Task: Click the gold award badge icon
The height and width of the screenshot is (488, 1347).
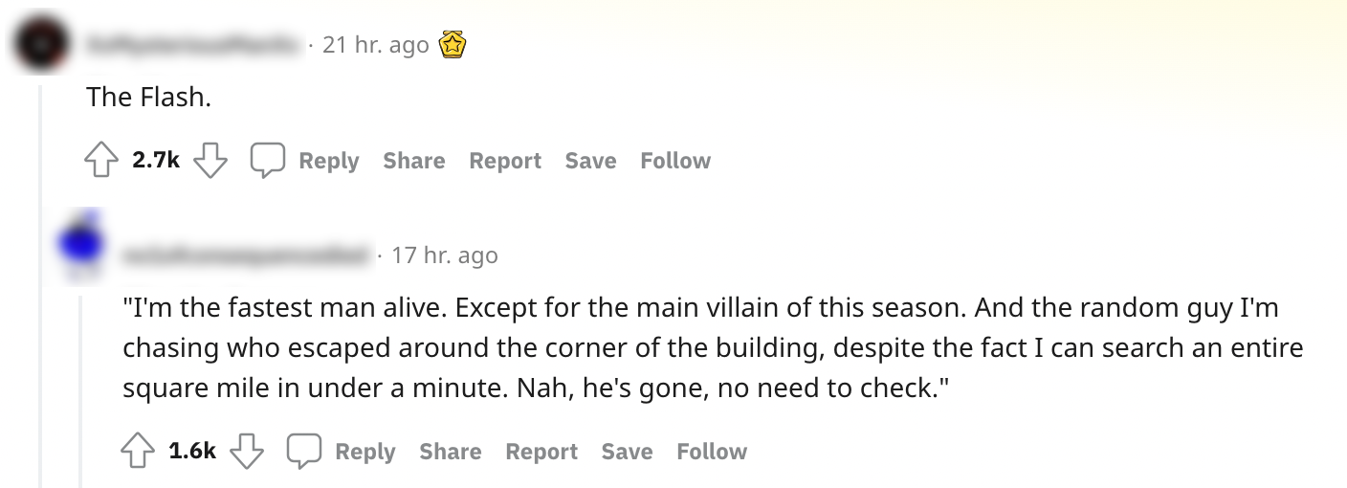Action: 452,45
